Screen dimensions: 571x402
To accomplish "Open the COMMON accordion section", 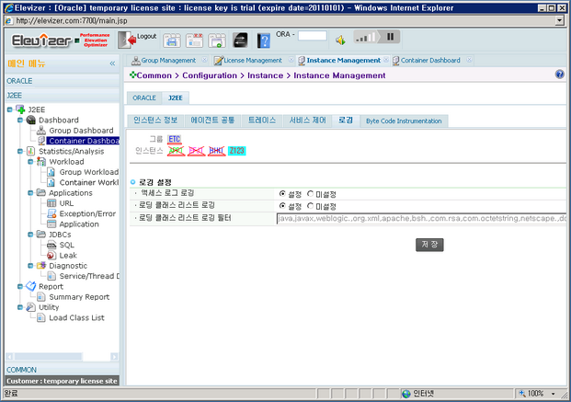I will (x=63, y=370).
